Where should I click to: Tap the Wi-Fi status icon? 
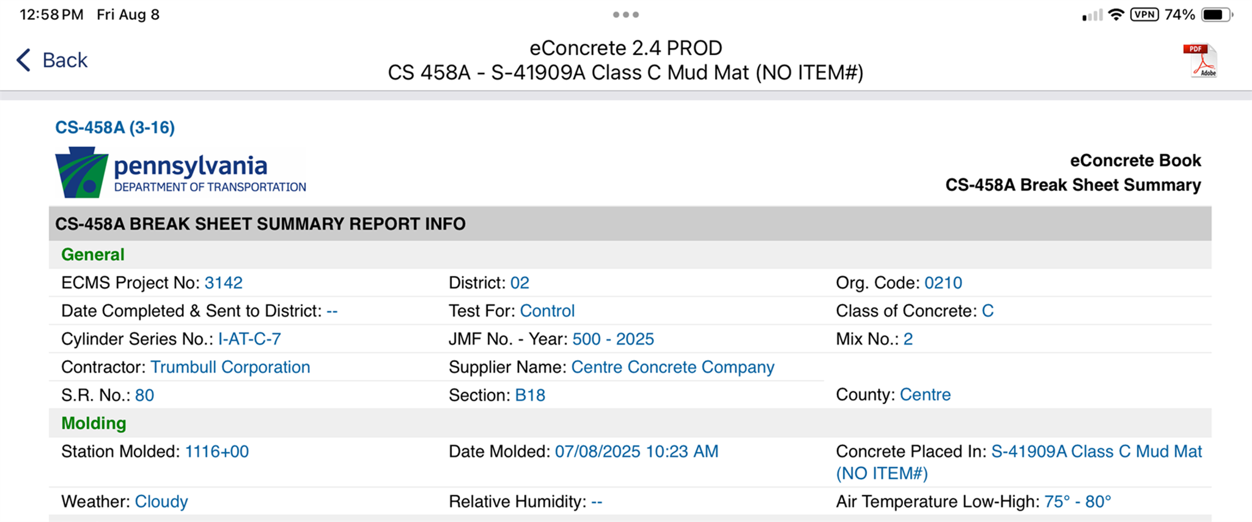click(1116, 15)
